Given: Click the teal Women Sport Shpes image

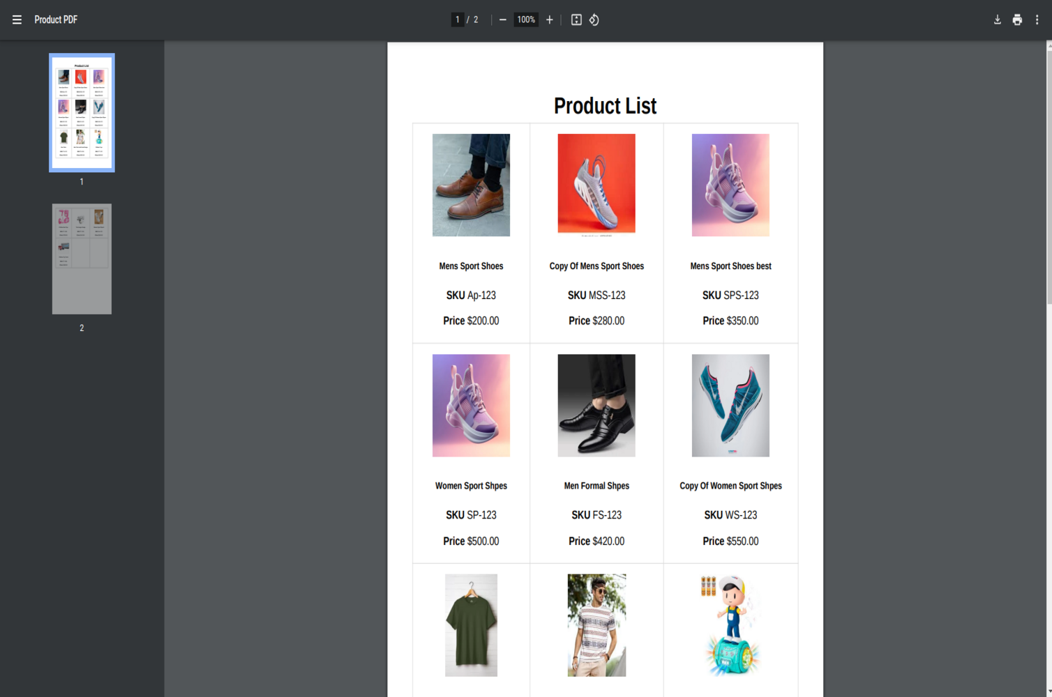Looking at the screenshot, I should 730,405.
